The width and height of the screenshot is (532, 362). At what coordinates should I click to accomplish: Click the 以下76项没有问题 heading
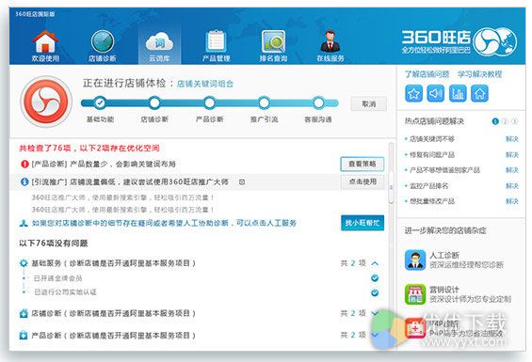click(54, 244)
